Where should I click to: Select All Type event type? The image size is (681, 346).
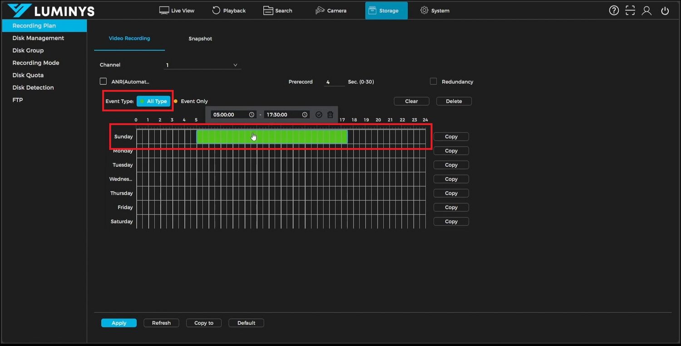[153, 101]
